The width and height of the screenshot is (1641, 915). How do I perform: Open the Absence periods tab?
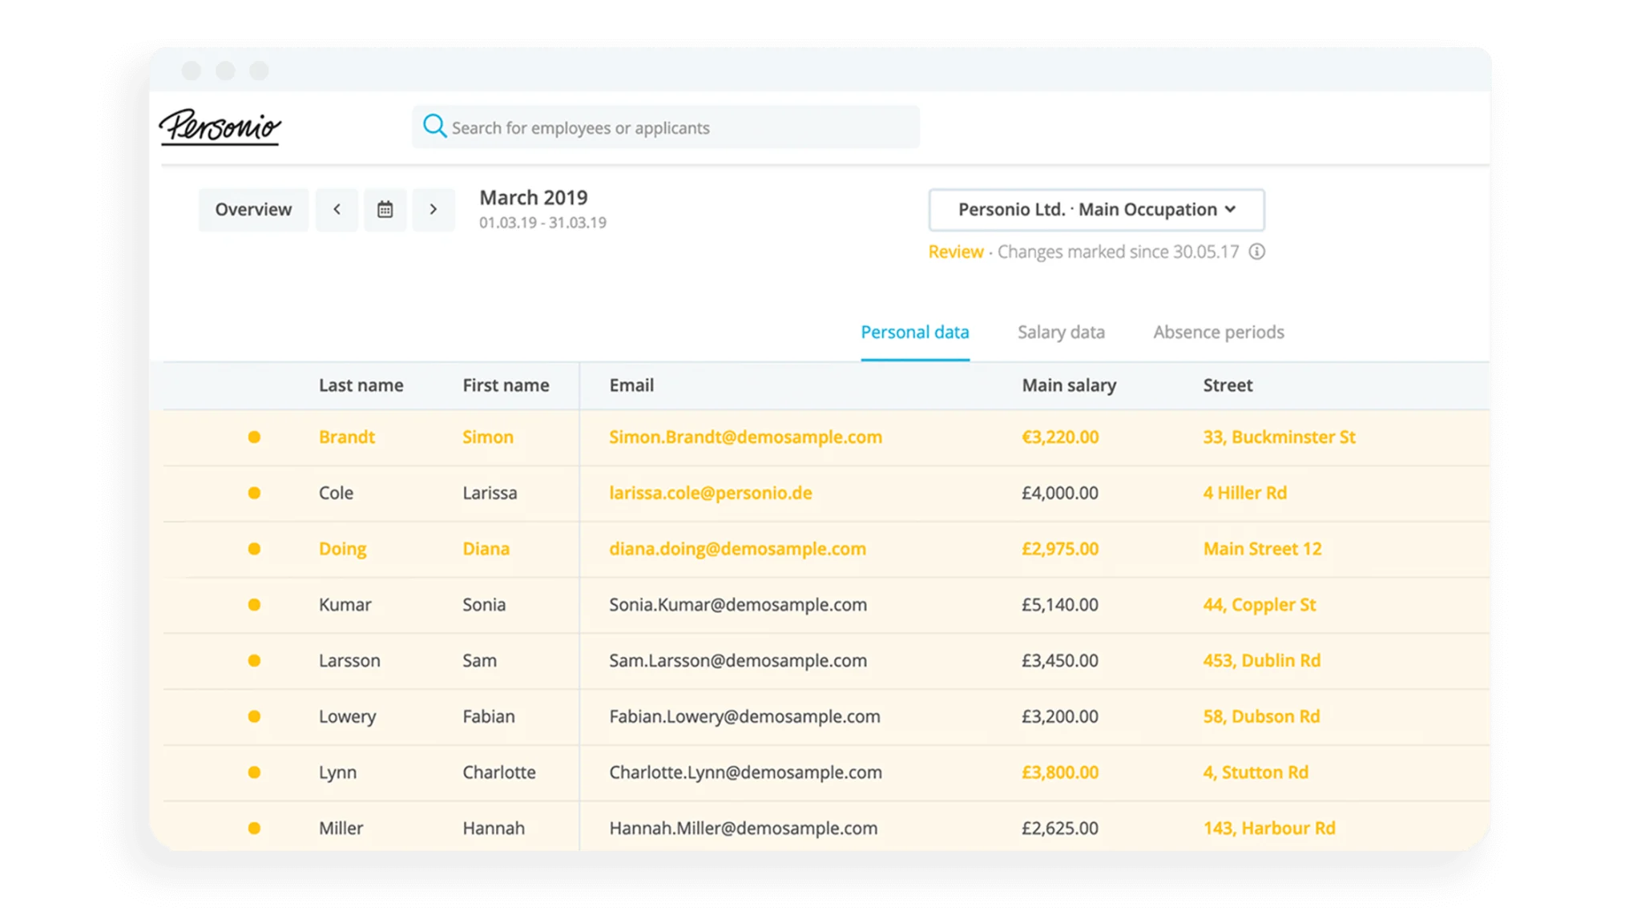(1217, 332)
